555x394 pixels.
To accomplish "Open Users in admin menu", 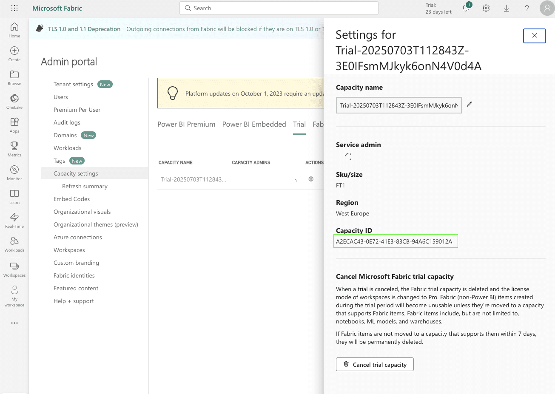I will 61,97.
